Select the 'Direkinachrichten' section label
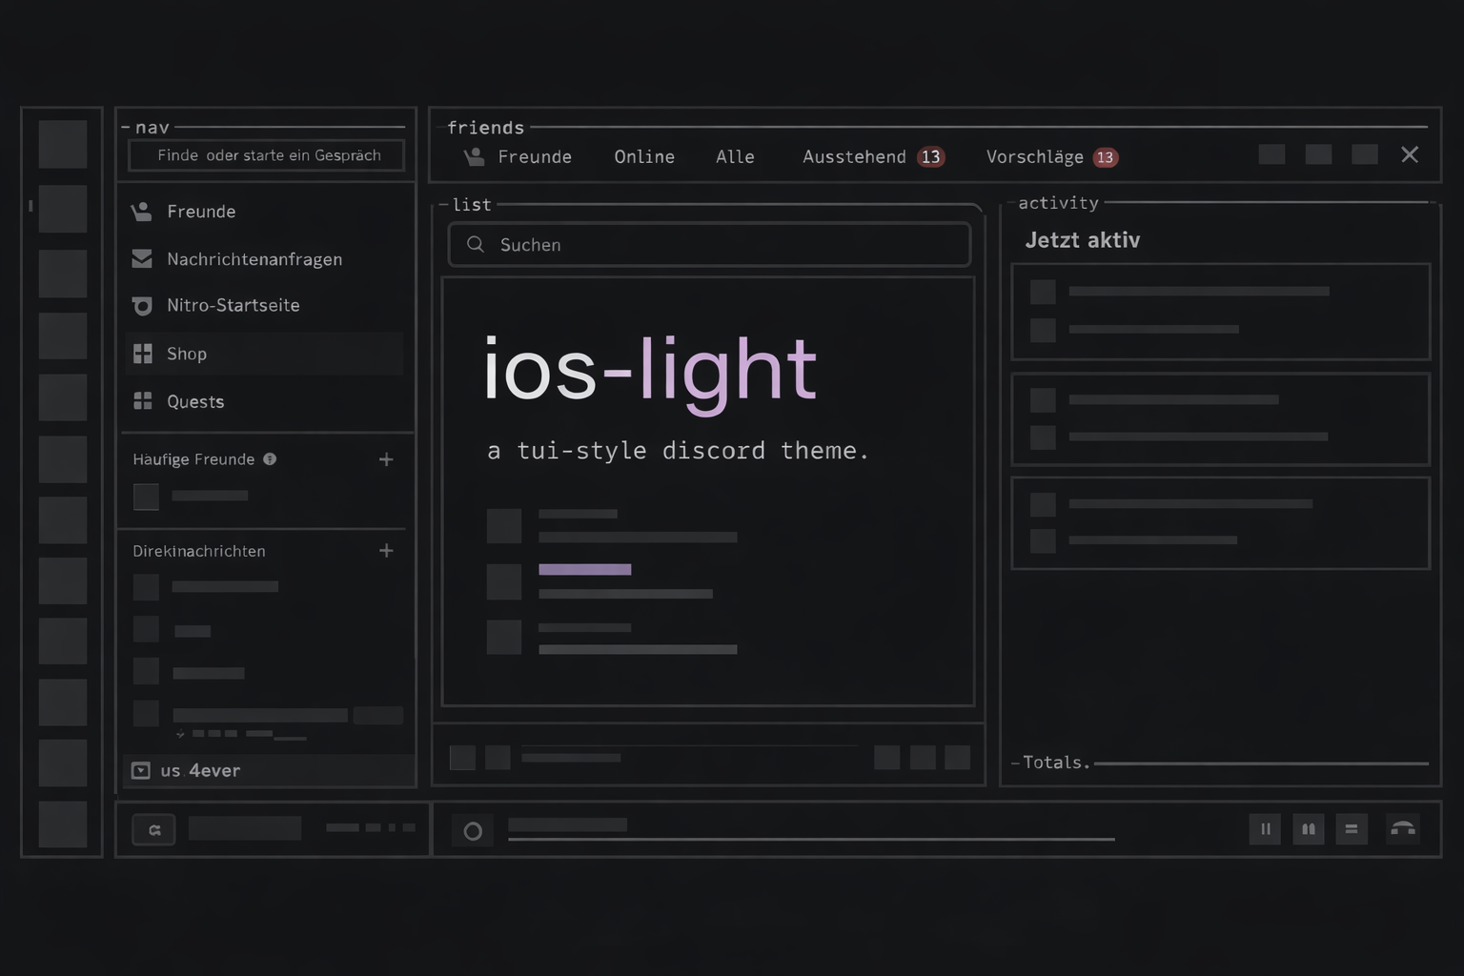The image size is (1464, 976). (x=199, y=551)
